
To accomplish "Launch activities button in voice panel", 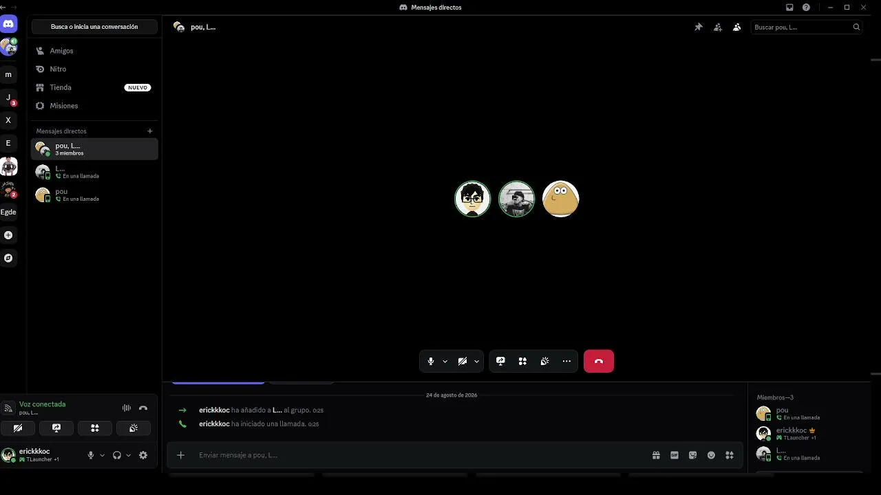I will [95, 428].
